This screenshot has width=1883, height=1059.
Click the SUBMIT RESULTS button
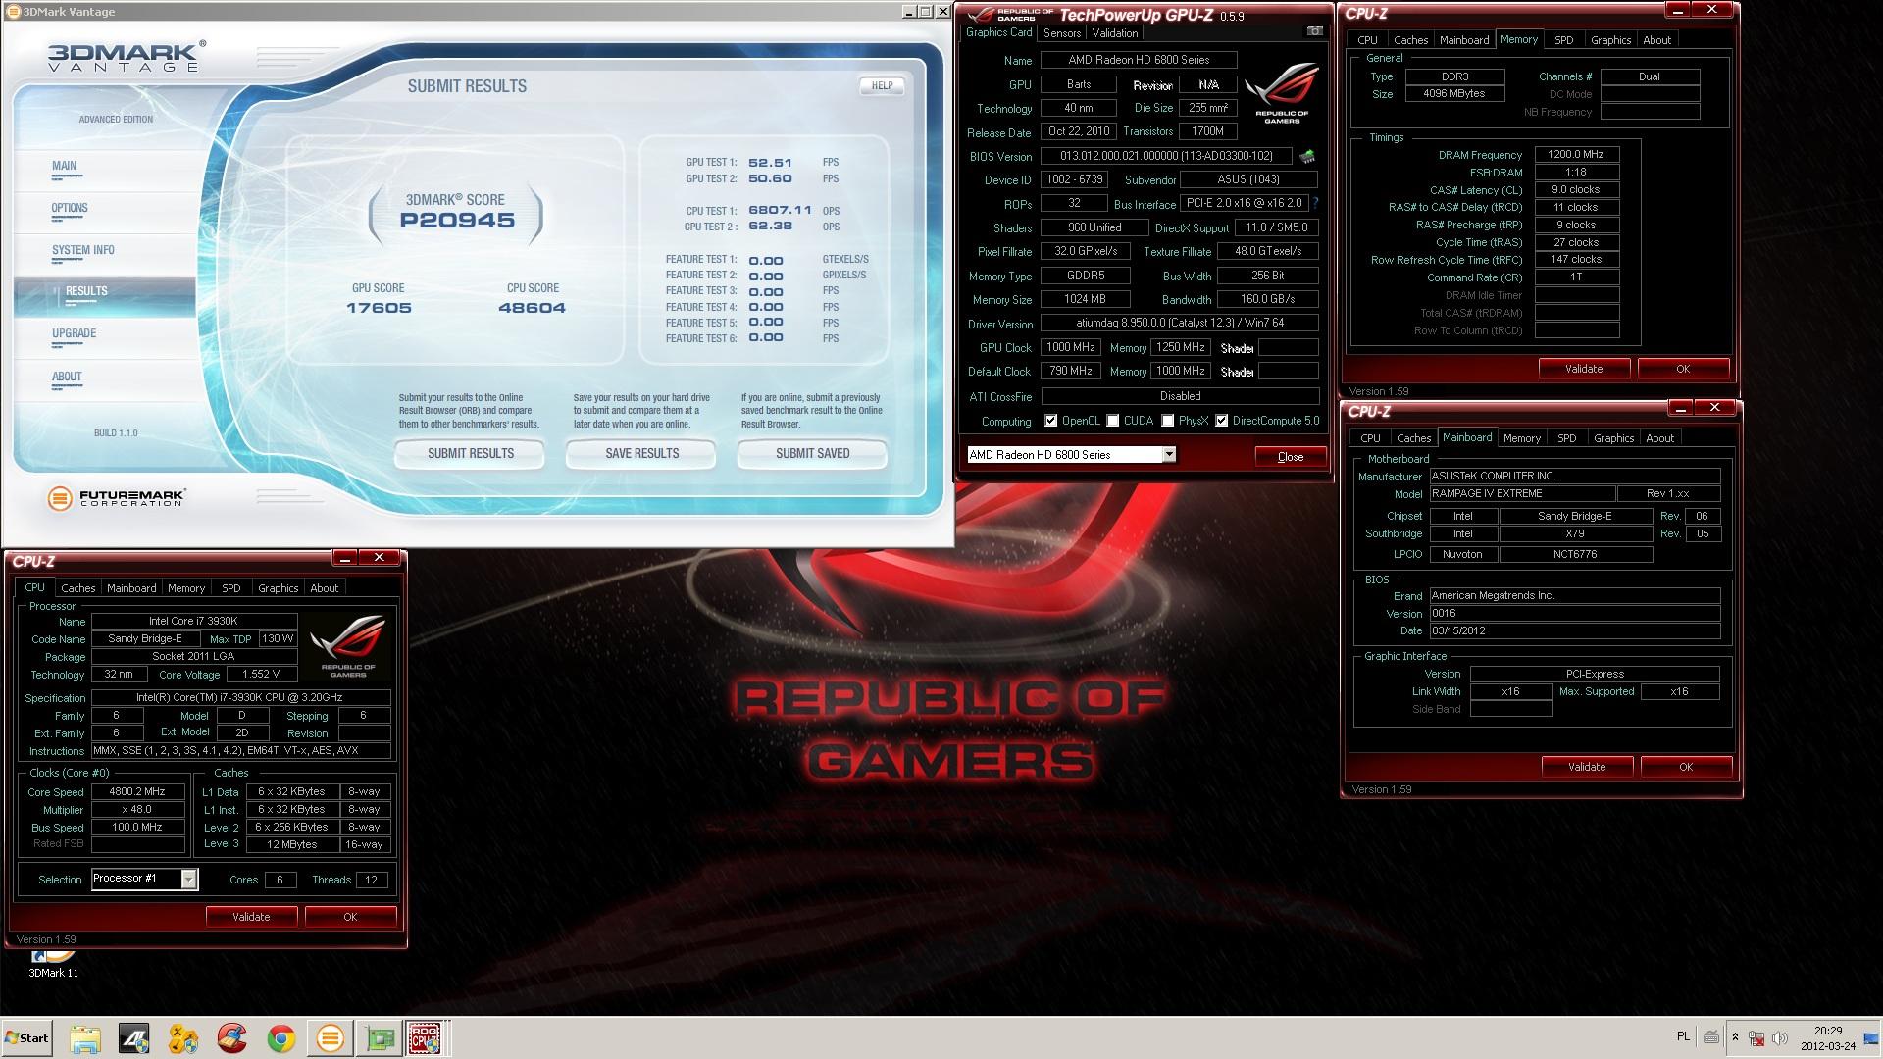471,453
